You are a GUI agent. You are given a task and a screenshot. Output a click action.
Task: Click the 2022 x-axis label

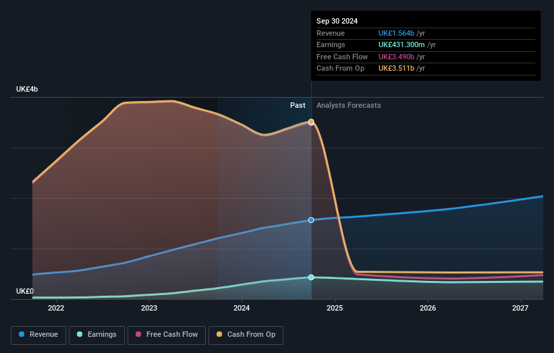pos(56,309)
